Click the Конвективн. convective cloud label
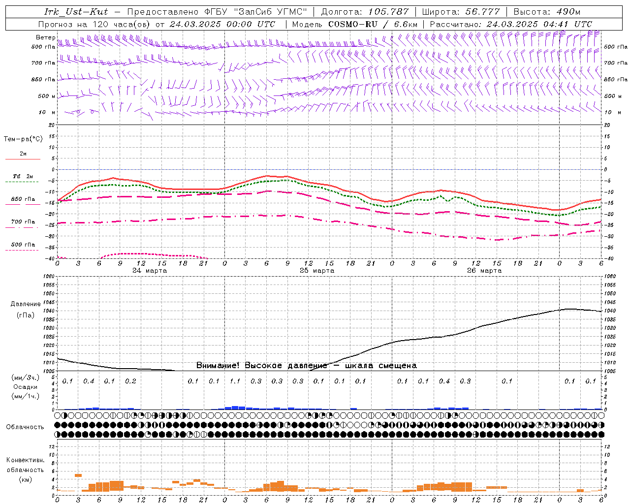Image resolution: width=630 pixels, height=504 pixels. point(25,460)
